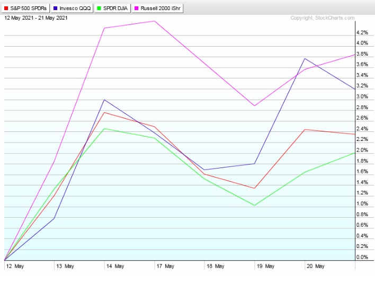Click the 3.8% y-axis label
Viewport: 375px width, 284px height.
(x=362, y=54)
